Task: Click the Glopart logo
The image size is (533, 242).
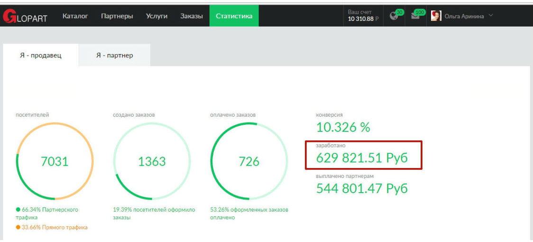Action: [x=25, y=16]
